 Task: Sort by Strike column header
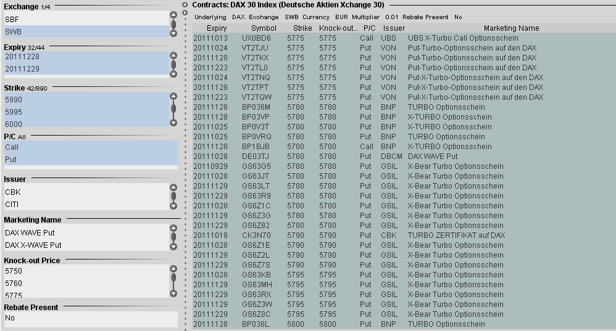click(302, 28)
